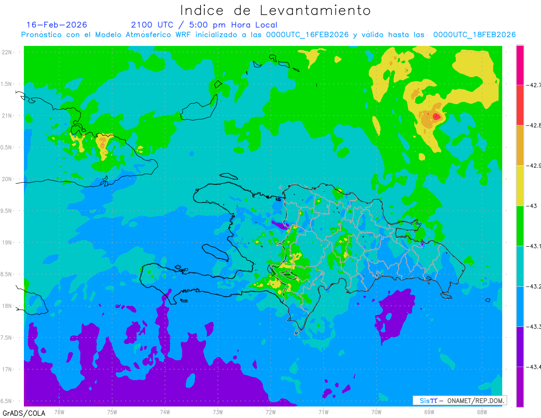Select the red legend color segment
541x418 pixels.
pos(520,105)
